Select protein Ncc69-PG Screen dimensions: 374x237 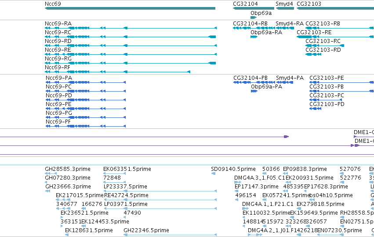(86, 118)
